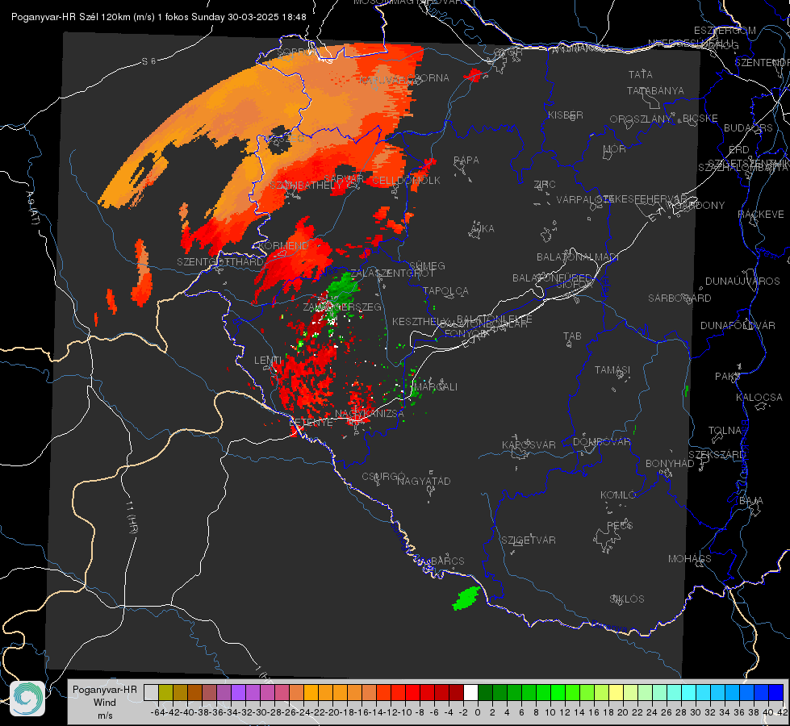Click the 'Poganyvar-HR' legend title

105,689
